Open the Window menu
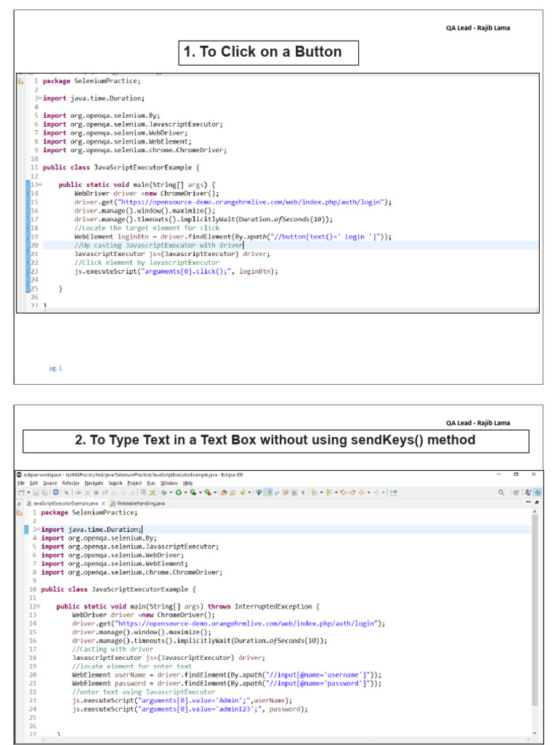This screenshot has width=558, height=745. tap(169, 483)
